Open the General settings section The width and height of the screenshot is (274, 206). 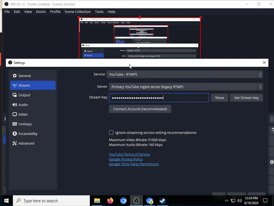click(33, 76)
